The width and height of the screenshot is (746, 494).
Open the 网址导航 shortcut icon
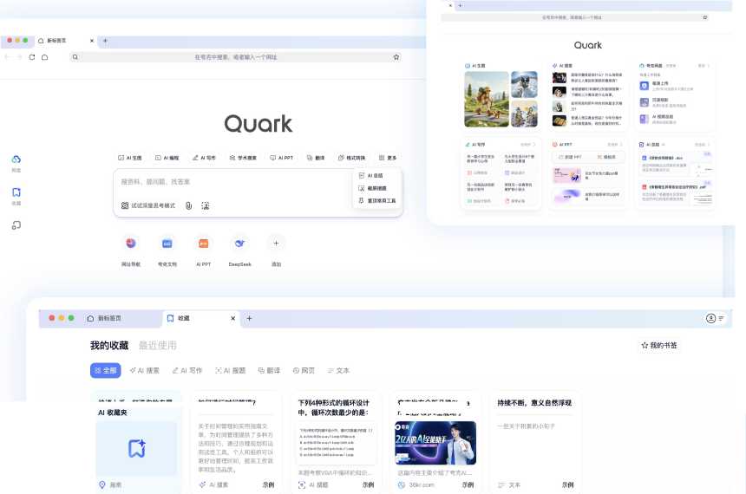coord(131,244)
